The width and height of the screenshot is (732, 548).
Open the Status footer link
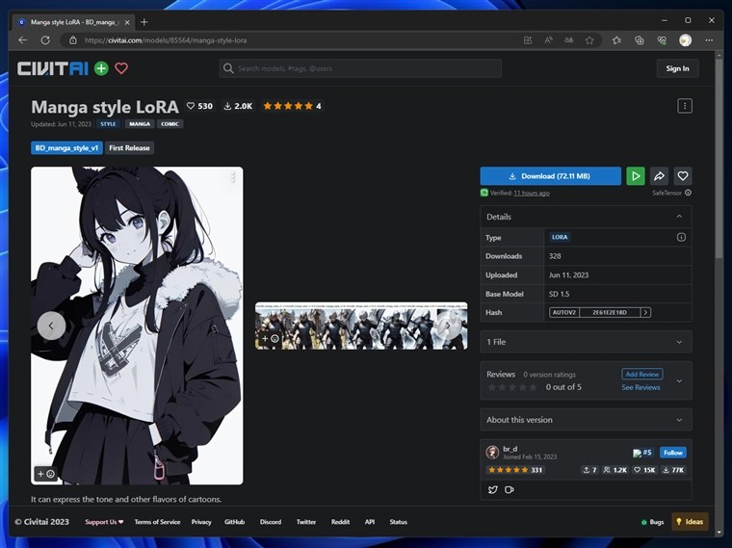tap(398, 522)
